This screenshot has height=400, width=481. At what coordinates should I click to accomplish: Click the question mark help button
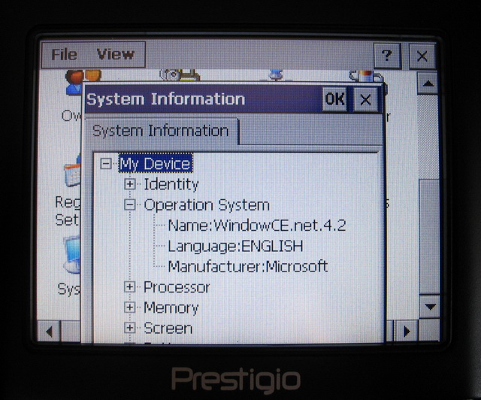tap(387, 56)
